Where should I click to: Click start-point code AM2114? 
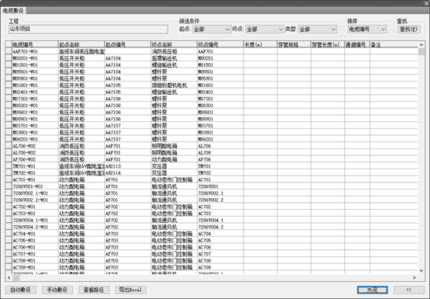(x=127, y=173)
